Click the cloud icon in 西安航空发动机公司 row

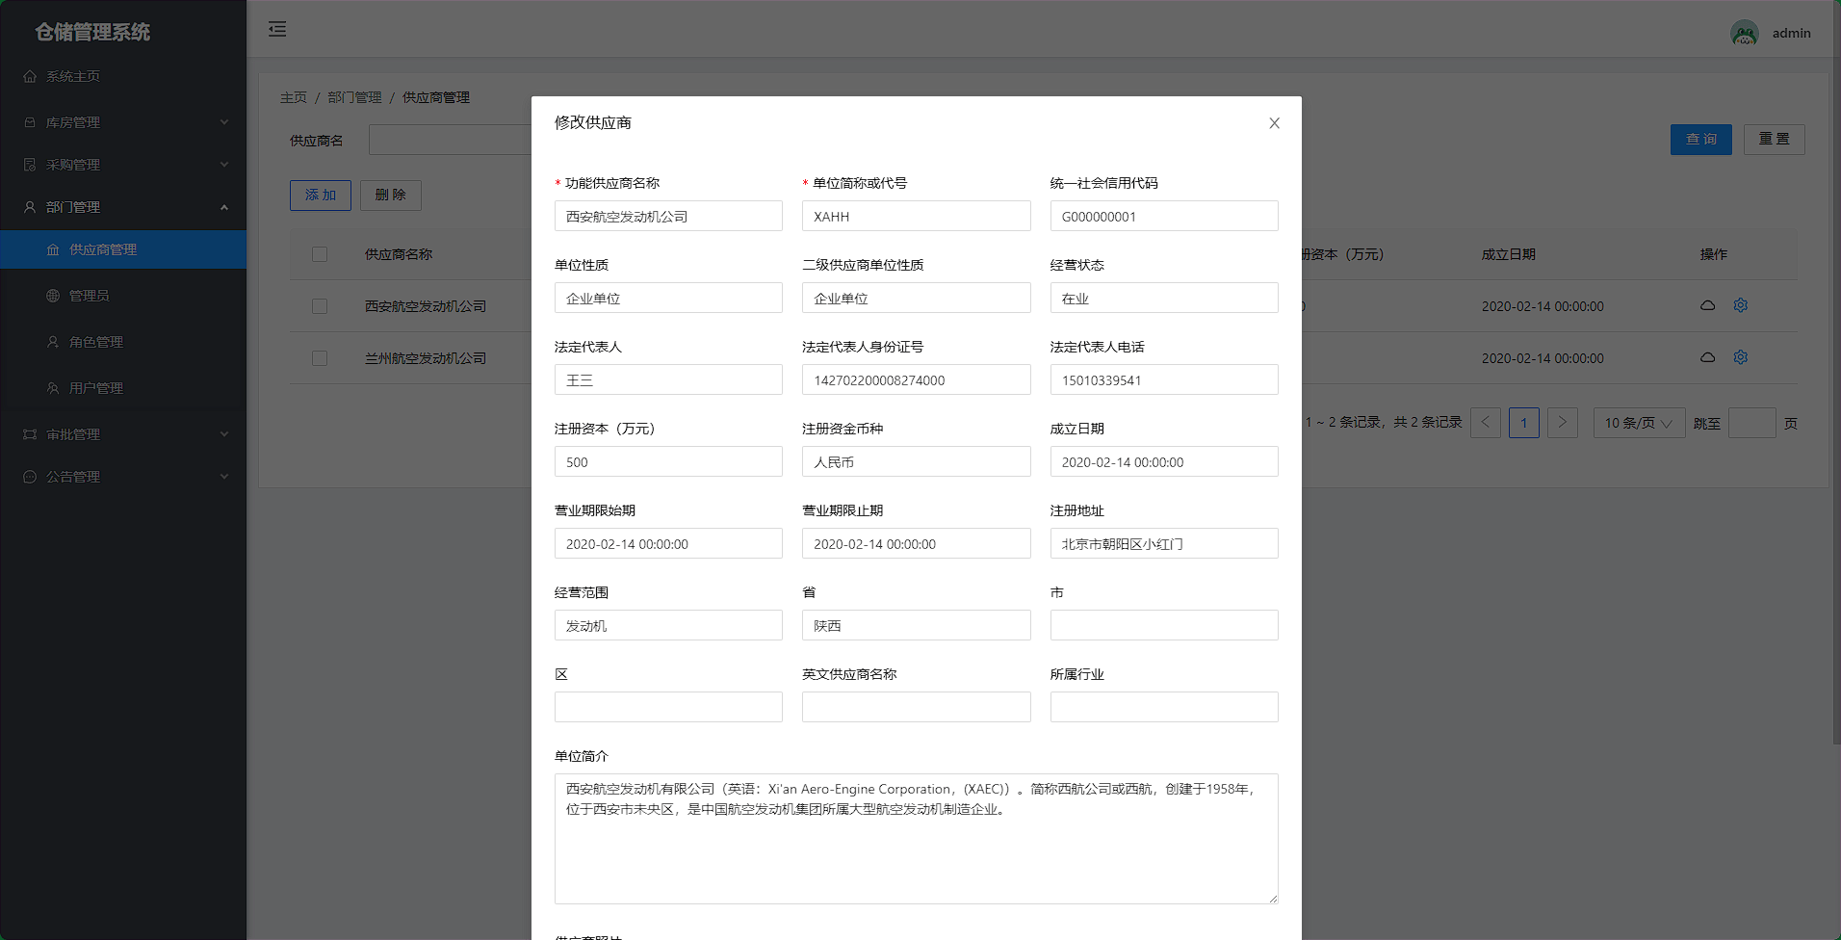(1707, 305)
